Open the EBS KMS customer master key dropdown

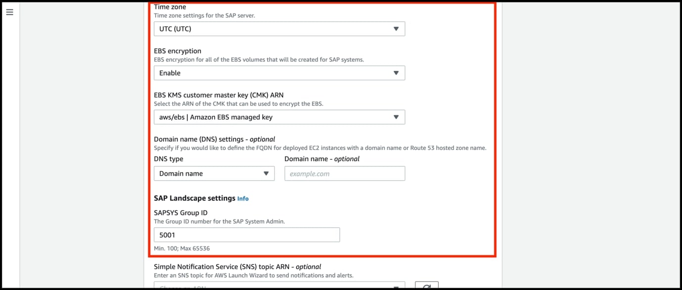[x=279, y=117]
